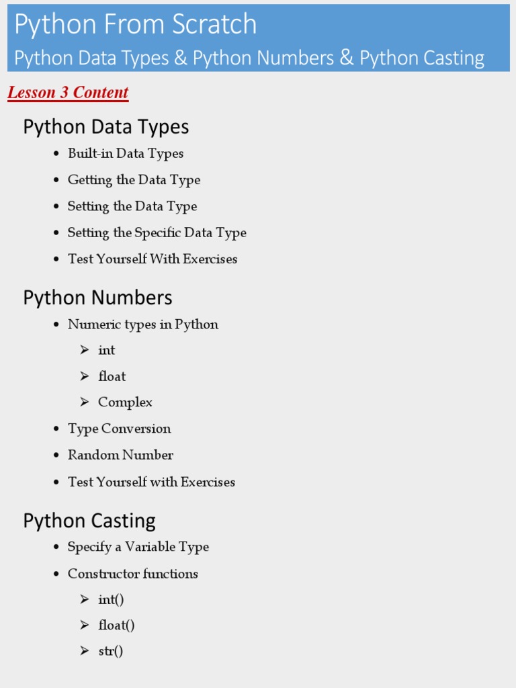Select the "Python Numbers" section heading

[x=97, y=298]
